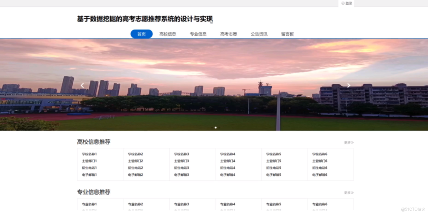Switch to the 高校信息 tab
Image resolution: width=428 pixels, height=214 pixels.
[168, 34]
